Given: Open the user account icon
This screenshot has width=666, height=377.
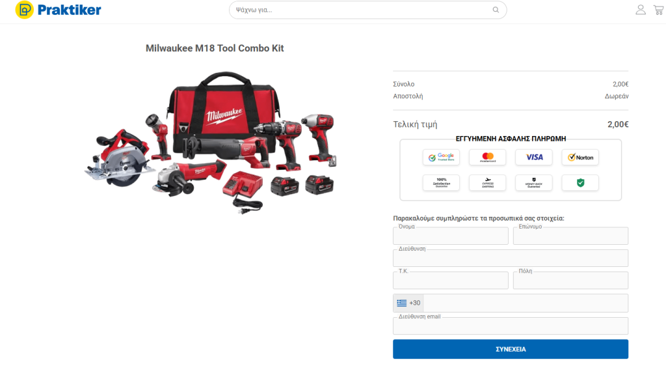Looking at the screenshot, I should click(x=641, y=10).
